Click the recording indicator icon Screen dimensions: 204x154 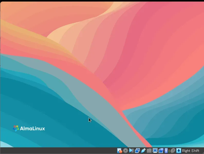(x=161, y=151)
